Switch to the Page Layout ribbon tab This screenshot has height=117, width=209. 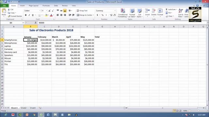(x=33, y=6)
